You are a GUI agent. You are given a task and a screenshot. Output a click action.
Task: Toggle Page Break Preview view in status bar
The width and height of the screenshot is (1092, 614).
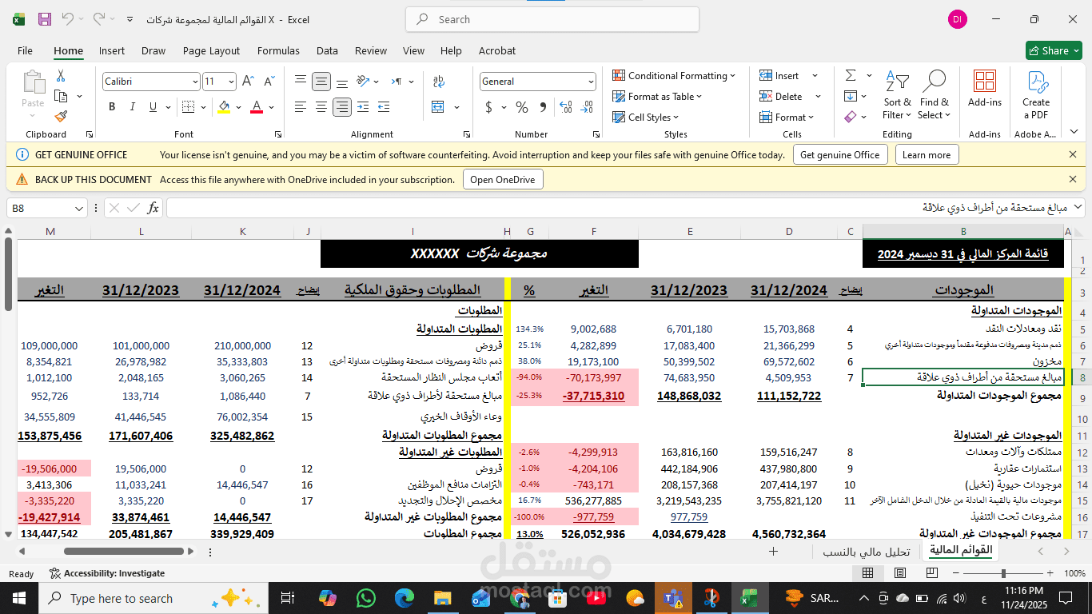tap(933, 573)
